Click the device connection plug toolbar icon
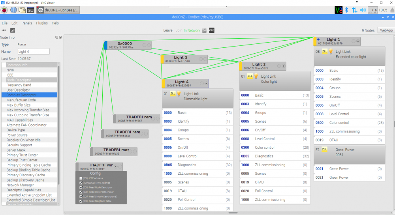Viewport: 395px width, 215px height. click(x=4, y=30)
